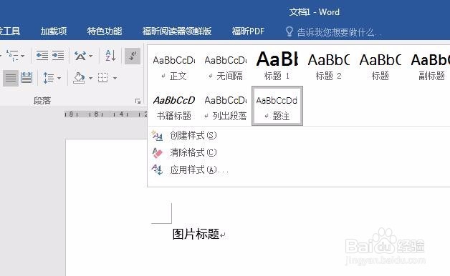Click the borders icon
The image size is (450, 276).
click(103, 78)
